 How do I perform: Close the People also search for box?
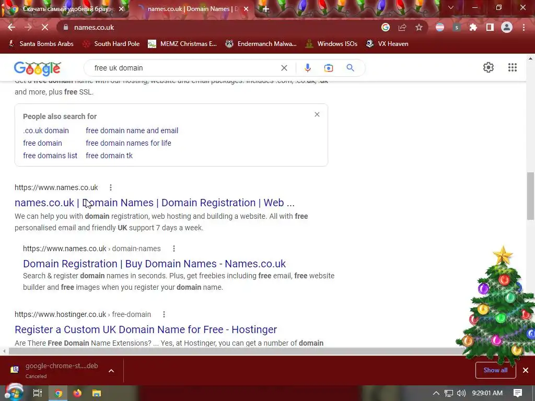(x=317, y=114)
